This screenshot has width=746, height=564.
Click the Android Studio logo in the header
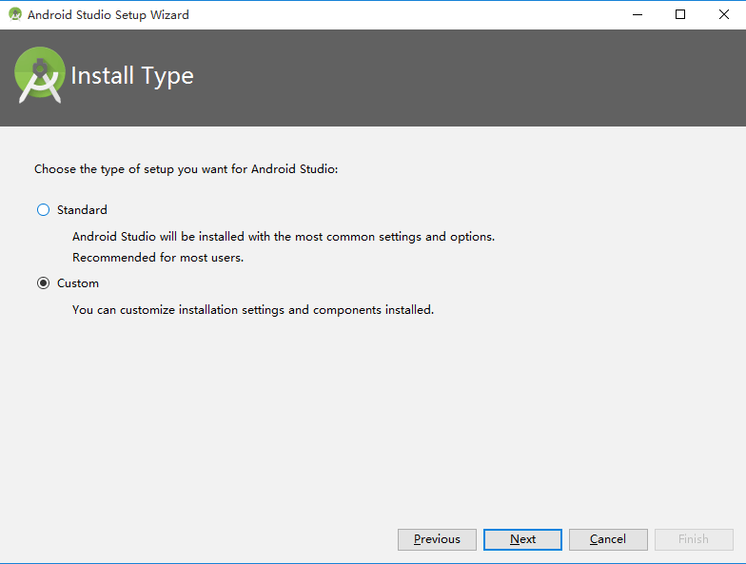(39, 76)
